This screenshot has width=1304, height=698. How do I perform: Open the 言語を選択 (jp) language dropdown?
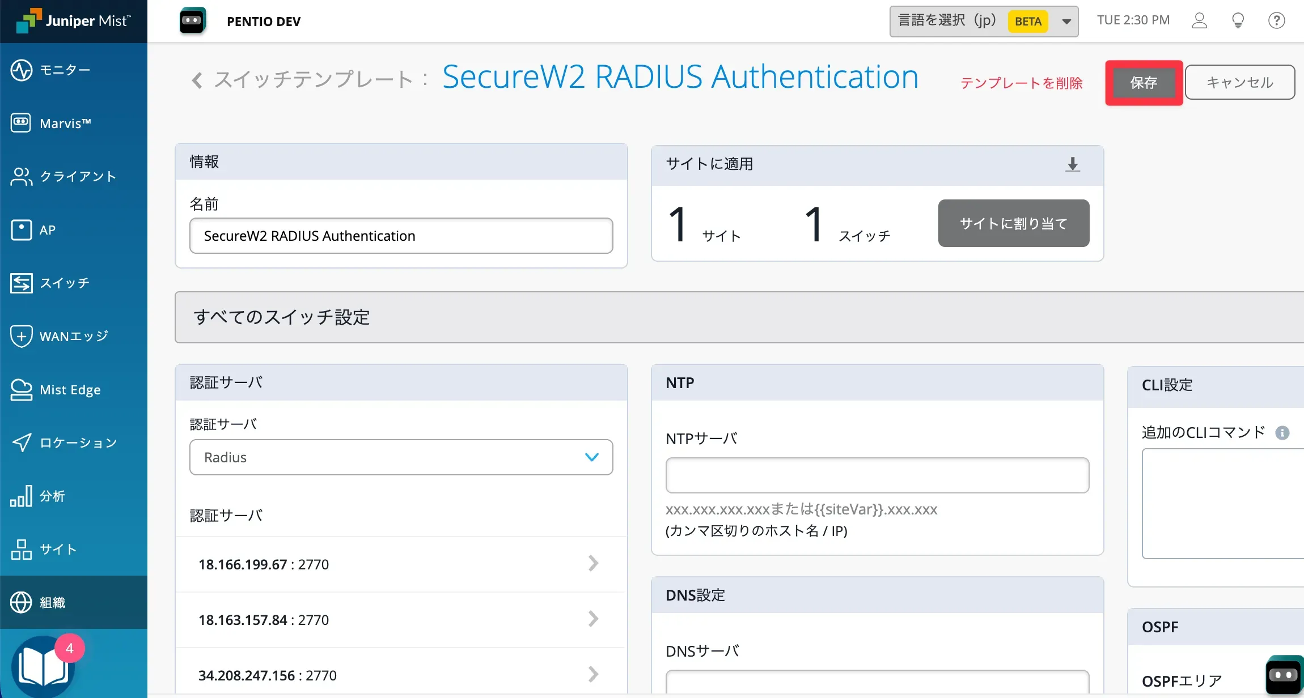(984, 22)
